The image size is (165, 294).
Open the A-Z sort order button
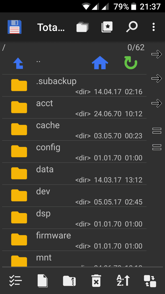[123, 281]
